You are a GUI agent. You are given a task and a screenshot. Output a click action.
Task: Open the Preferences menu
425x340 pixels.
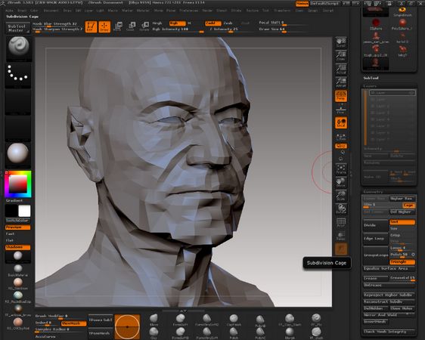pyautogui.click(x=189, y=11)
